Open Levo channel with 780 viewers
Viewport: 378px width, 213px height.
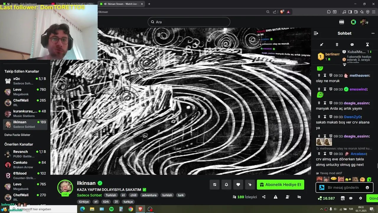click(x=25, y=92)
